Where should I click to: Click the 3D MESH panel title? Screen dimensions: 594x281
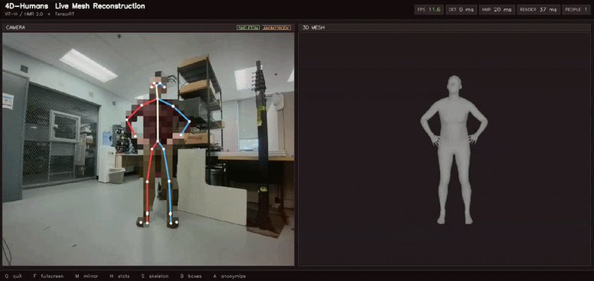[x=313, y=28]
